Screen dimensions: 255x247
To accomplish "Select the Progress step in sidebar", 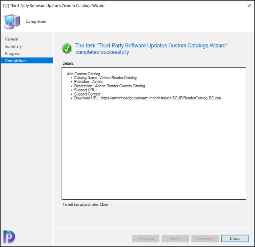I will click(x=12, y=53).
